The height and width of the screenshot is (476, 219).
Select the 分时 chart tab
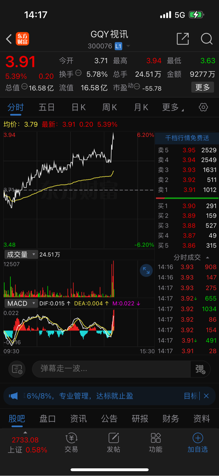[x=16, y=107]
